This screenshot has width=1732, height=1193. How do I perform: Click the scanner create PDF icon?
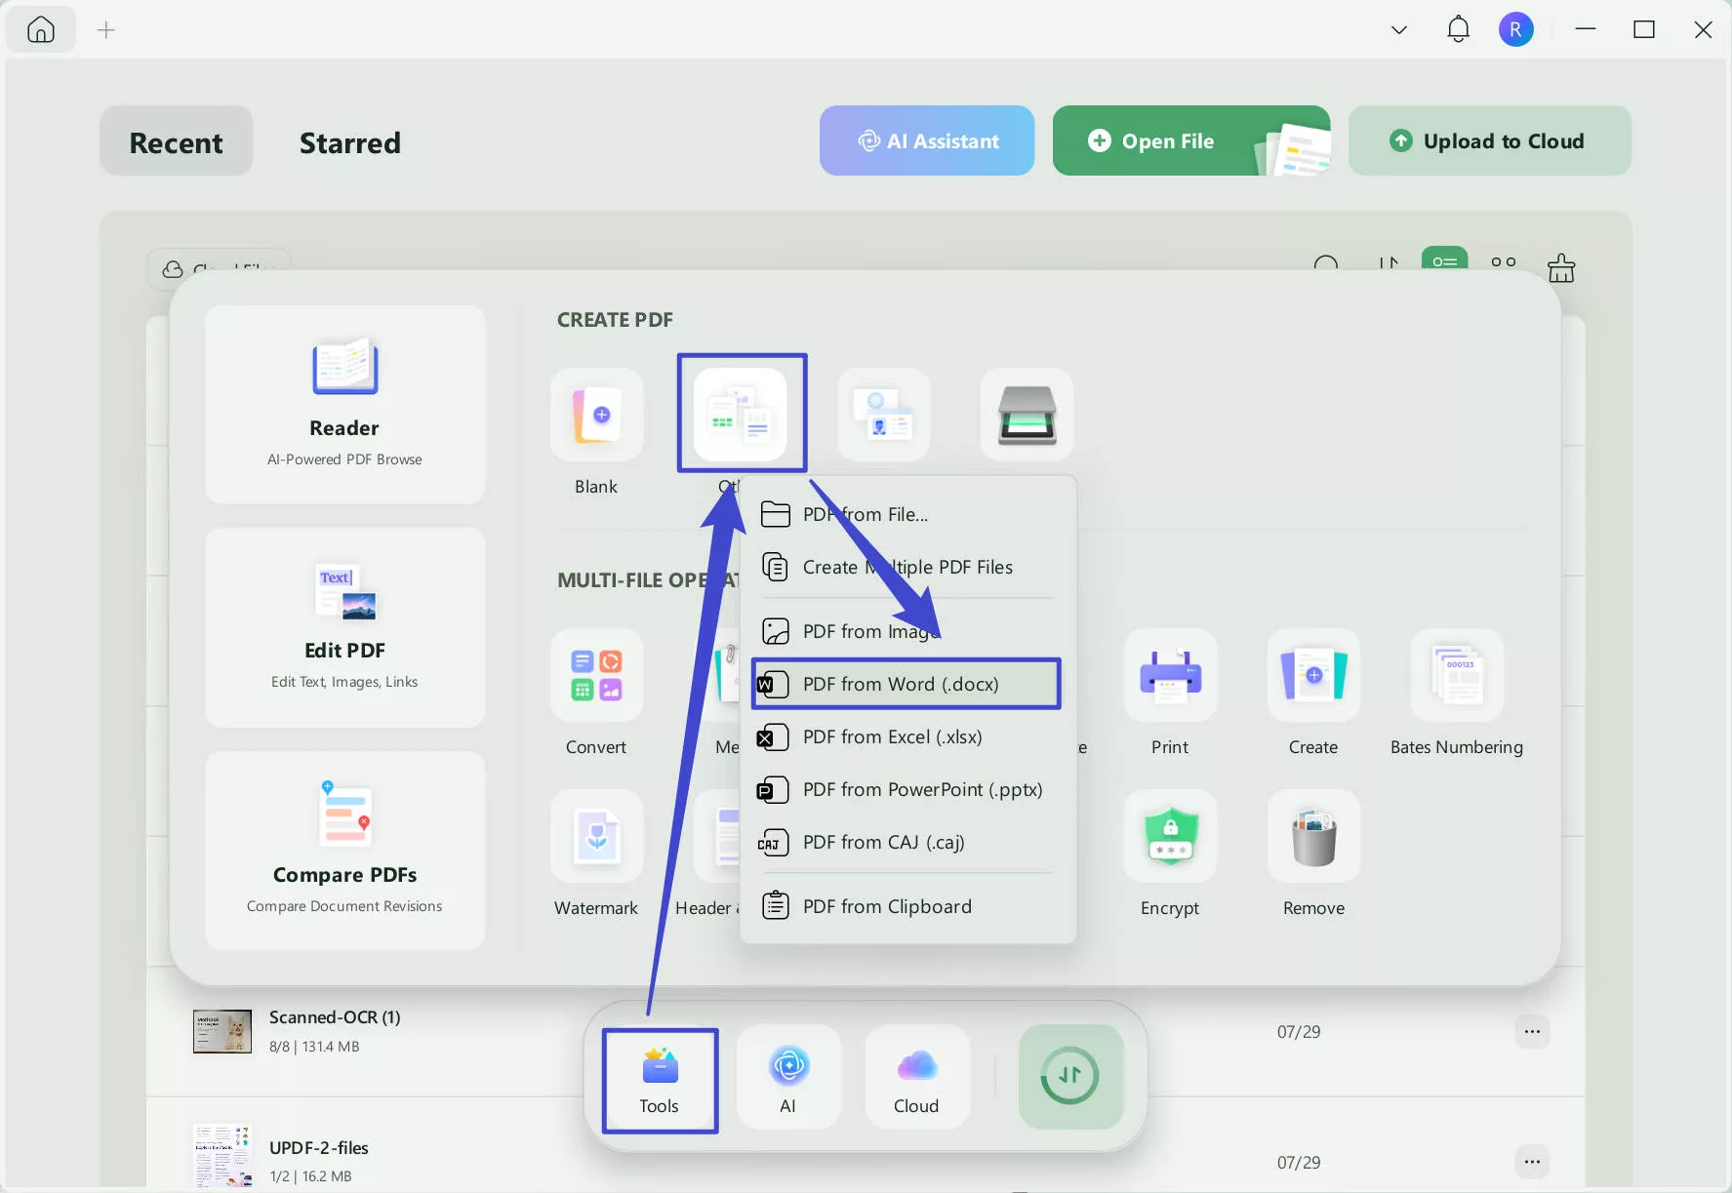[1027, 415]
